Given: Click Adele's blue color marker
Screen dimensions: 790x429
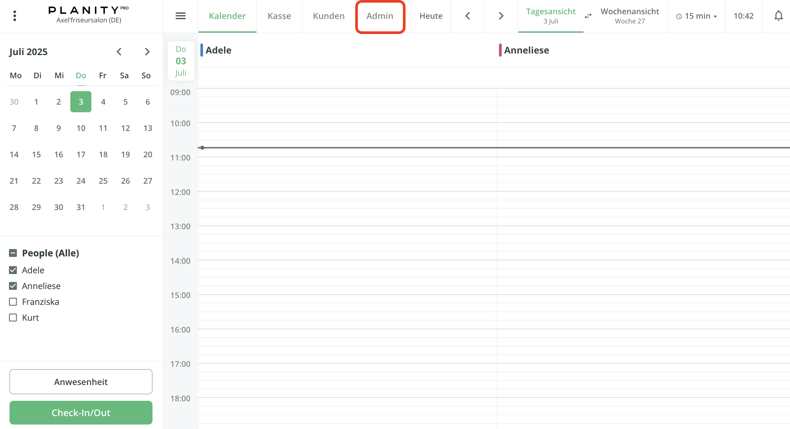Looking at the screenshot, I should (201, 50).
